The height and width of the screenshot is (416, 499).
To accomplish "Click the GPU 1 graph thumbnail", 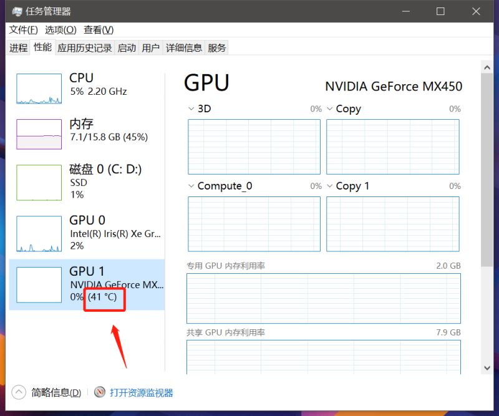I will pos(39,285).
